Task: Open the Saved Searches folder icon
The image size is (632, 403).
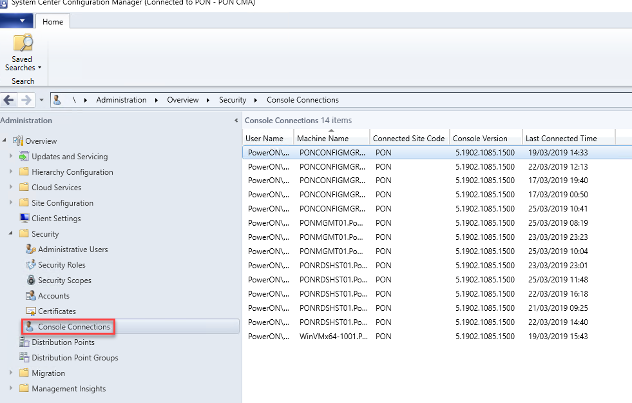Action: 23,43
